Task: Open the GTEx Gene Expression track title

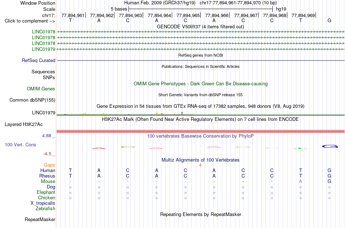Action: 200,106
